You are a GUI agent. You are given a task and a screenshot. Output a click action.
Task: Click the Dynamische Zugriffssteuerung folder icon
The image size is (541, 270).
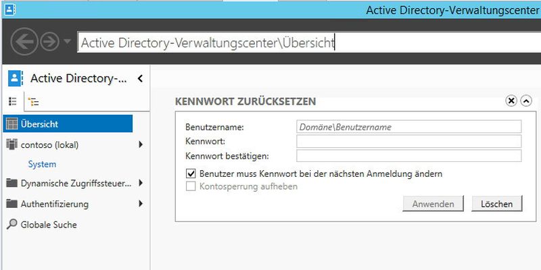11,183
